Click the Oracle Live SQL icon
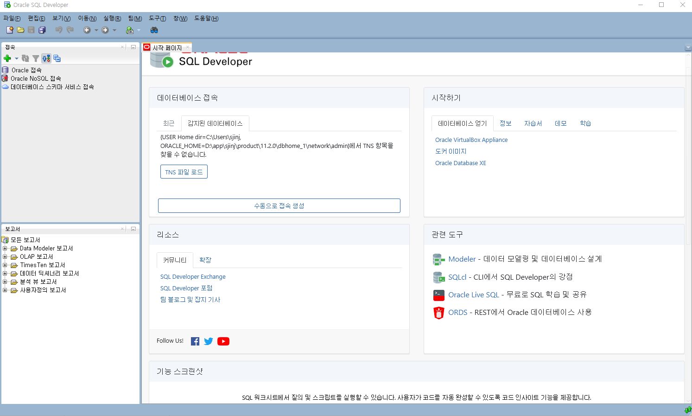 point(438,295)
